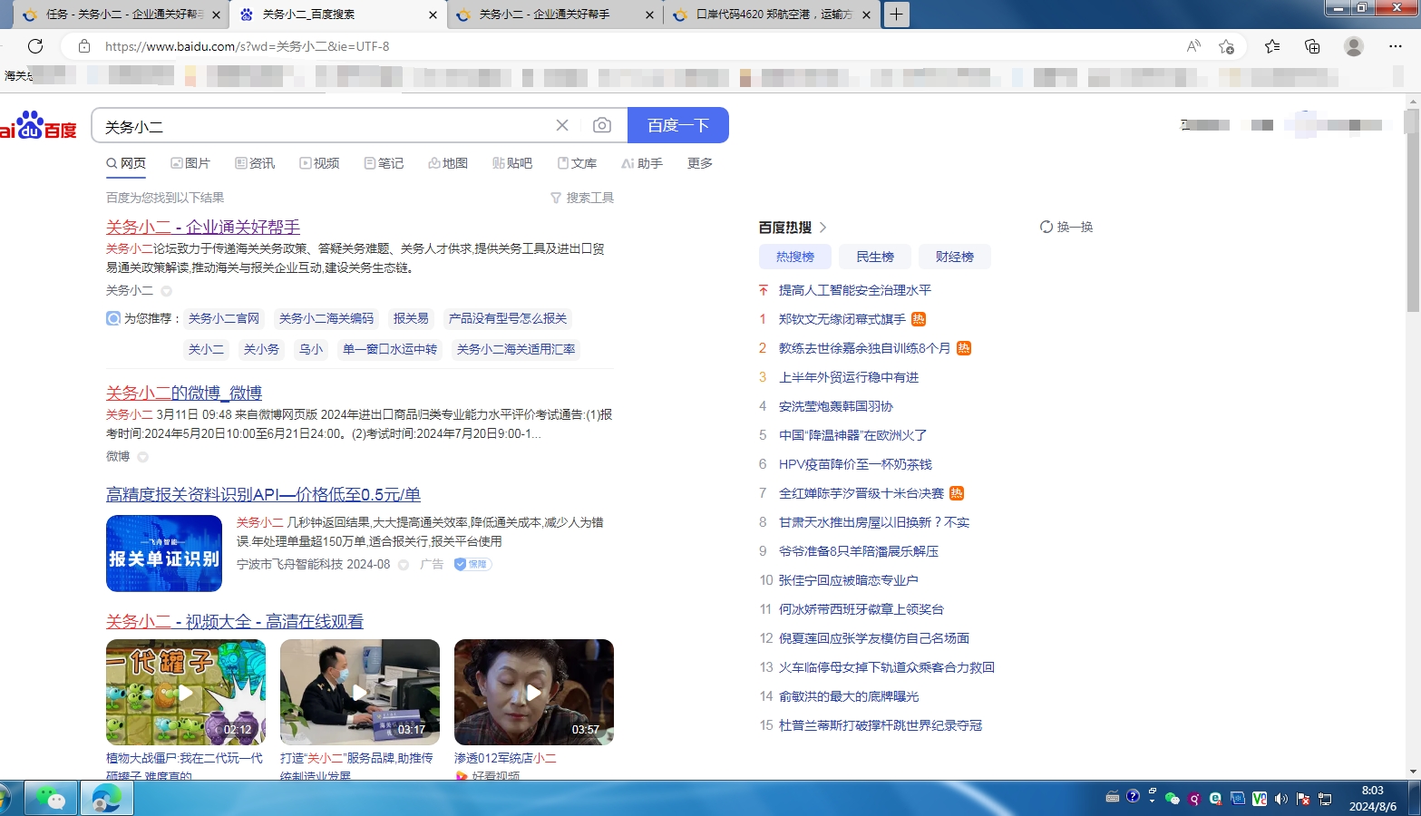Screen dimensions: 1421x816
Task: Select the 民生榜 list tab
Action: (875, 257)
